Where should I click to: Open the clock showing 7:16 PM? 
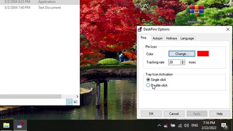coord(209,125)
